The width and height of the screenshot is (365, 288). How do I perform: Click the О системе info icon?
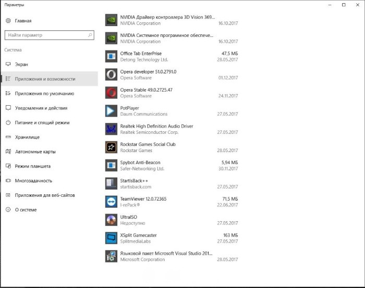click(8, 209)
